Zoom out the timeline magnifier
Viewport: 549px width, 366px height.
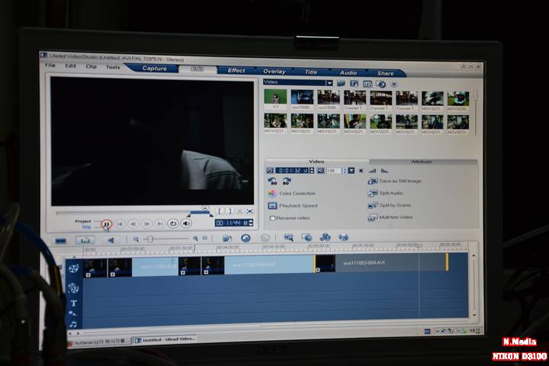point(136,239)
